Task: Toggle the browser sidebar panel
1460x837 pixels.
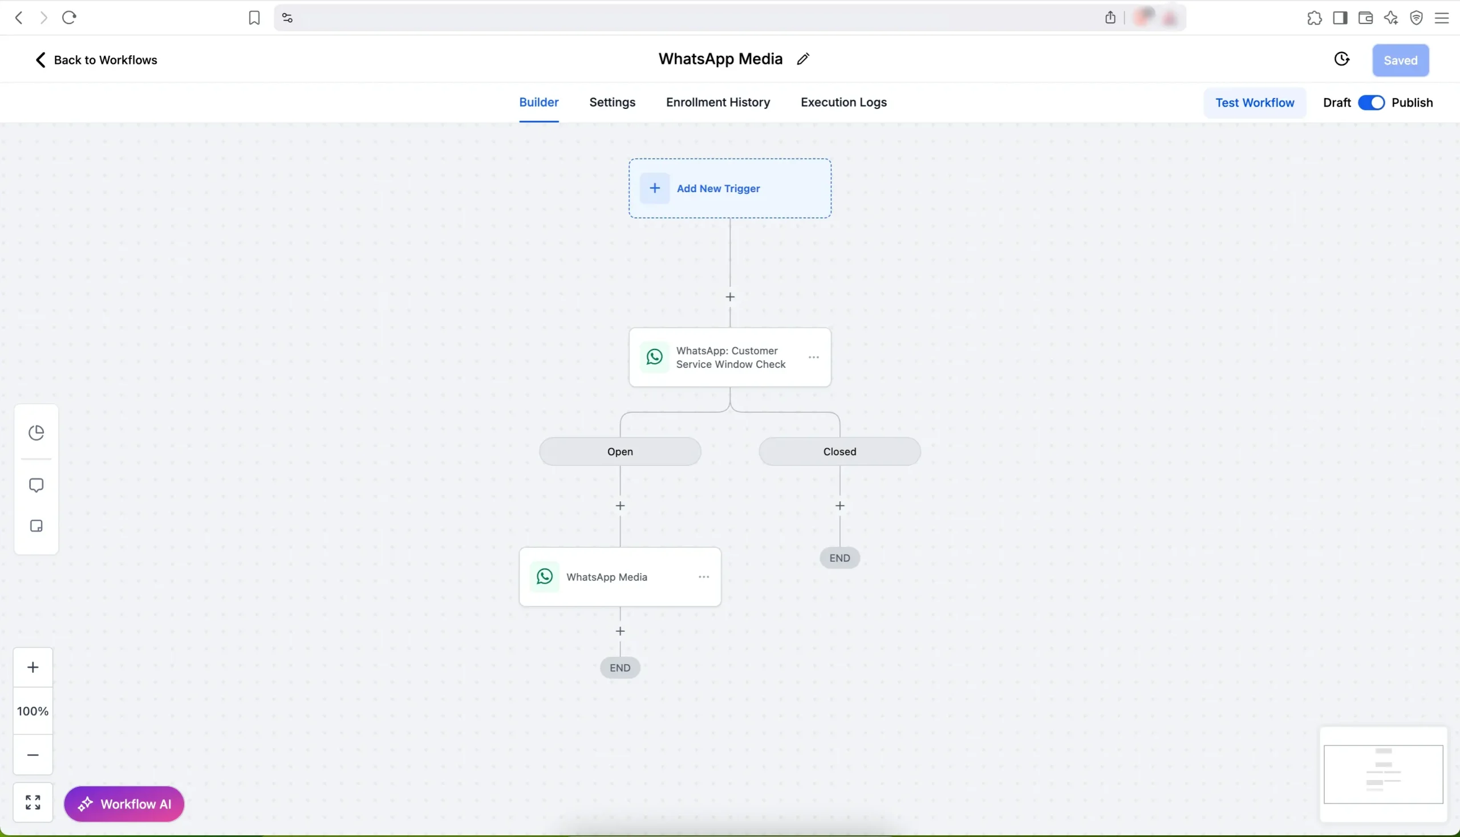Action: (1340, 18)
